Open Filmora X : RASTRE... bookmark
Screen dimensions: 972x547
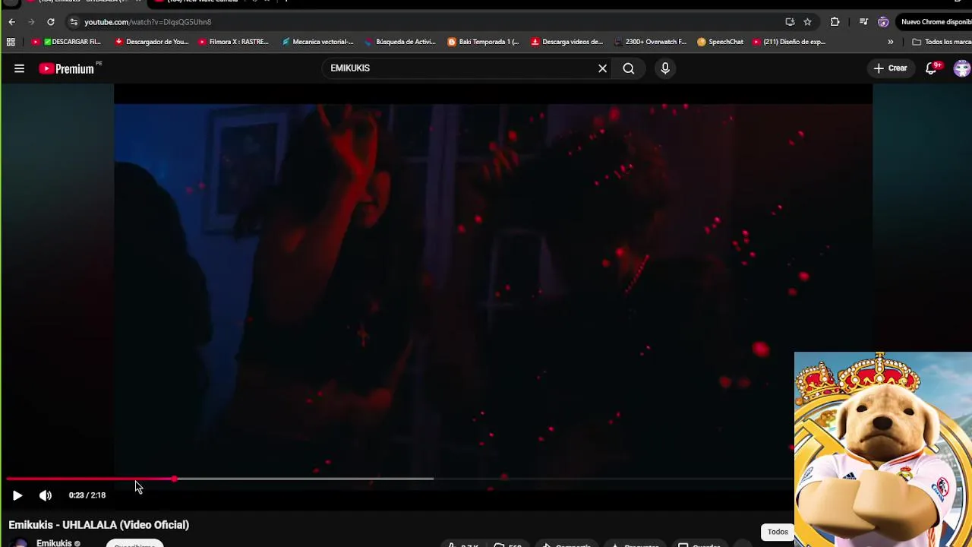point(233,42)
